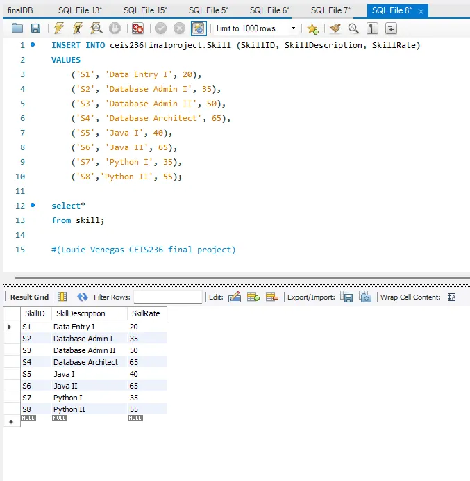This screenshot has width=470, height=481.
Task: Toggle continue-on-error red stop icon
Action: (137, 28)
